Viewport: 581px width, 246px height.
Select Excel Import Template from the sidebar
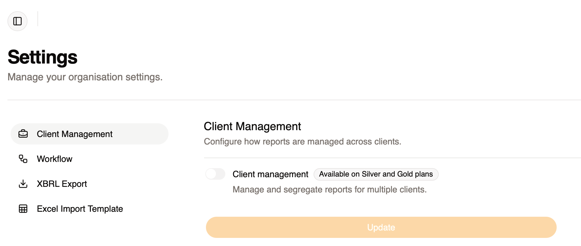tap(80, 209)
